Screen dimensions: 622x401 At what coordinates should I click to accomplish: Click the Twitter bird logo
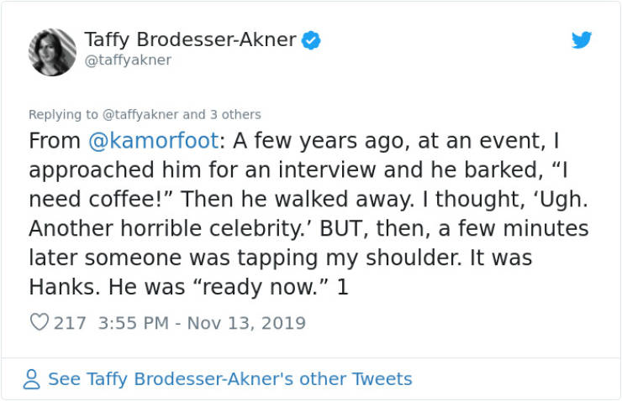[x=582, y=39]
